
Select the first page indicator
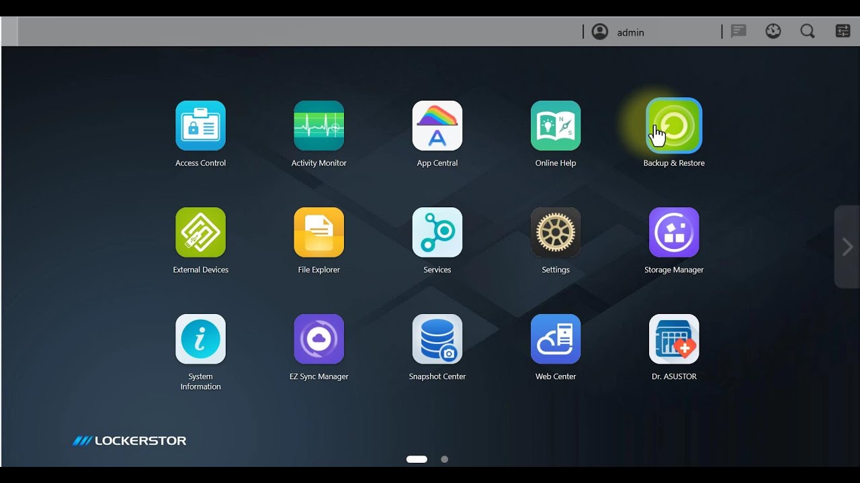pyautogui.click(x=417, y=460)
